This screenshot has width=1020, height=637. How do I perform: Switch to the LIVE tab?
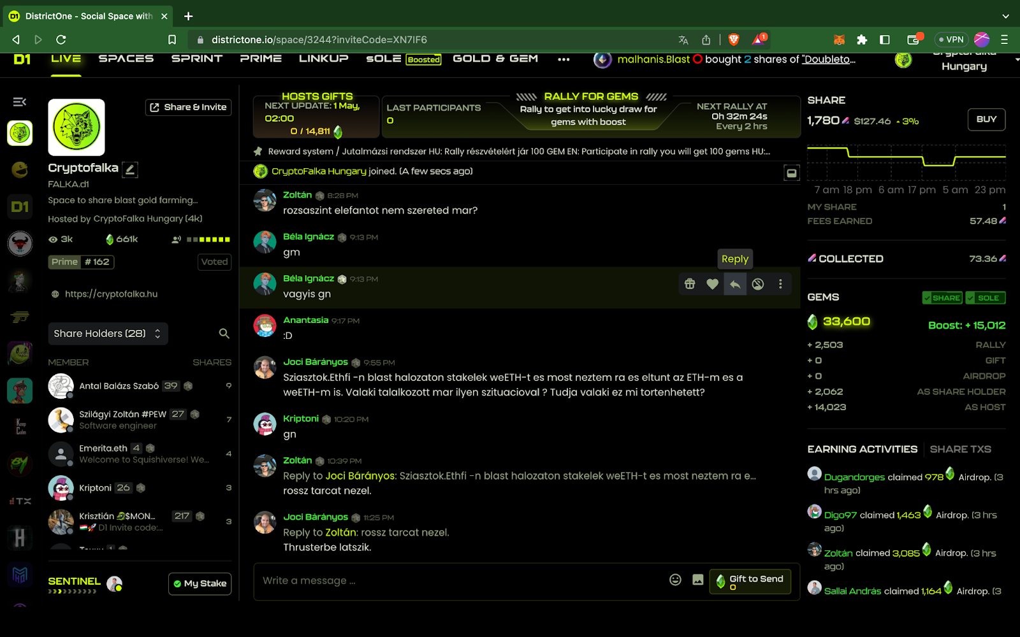66,59
